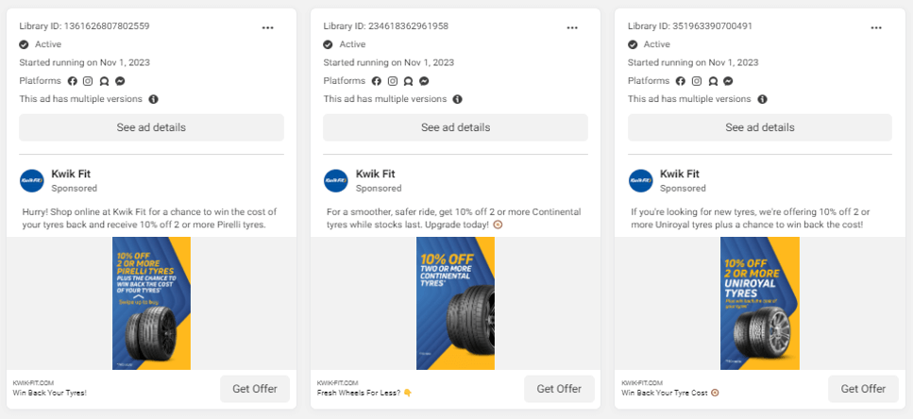Click headline 'Win Back Your Tyre Cost'

tap(665, 393)
